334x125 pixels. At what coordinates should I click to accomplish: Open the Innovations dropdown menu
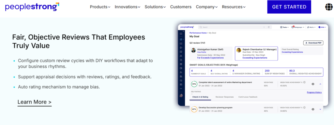coord(128,7)
